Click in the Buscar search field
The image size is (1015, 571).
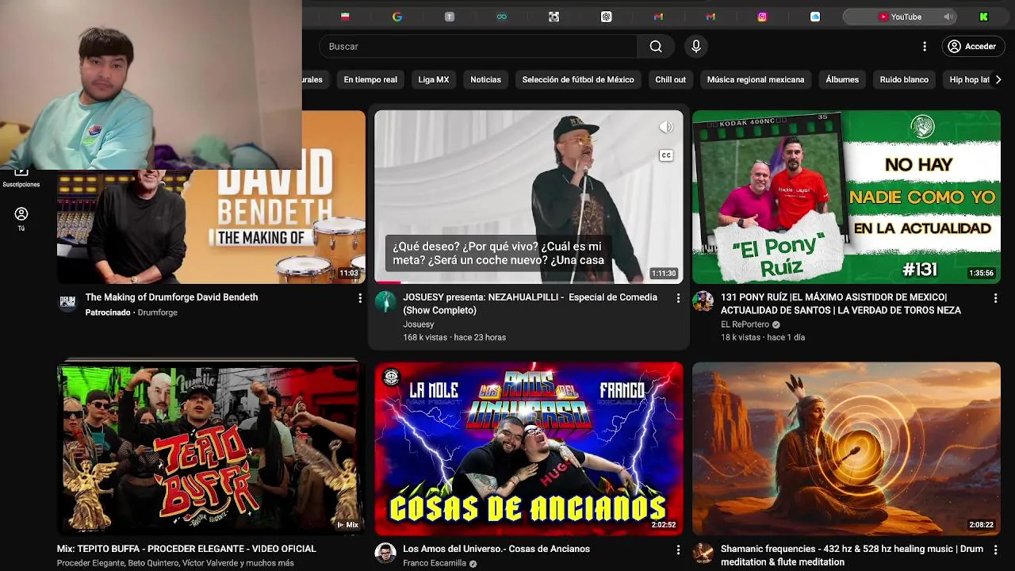tap(478, 47)
